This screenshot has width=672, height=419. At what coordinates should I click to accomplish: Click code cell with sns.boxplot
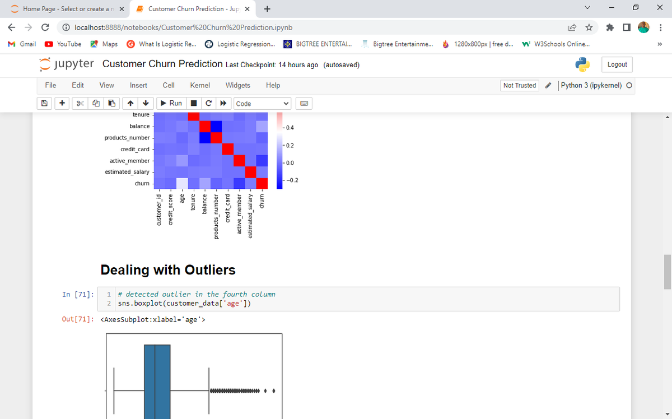pos(358,299)
